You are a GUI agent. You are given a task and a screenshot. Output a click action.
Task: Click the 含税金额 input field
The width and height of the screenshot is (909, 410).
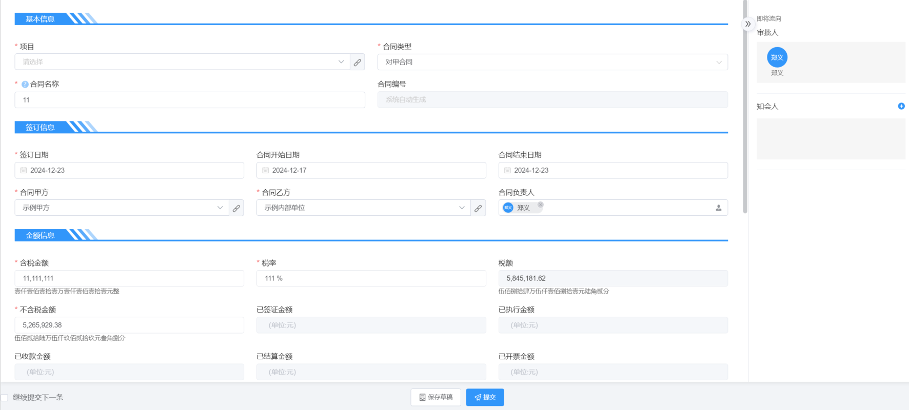tap(129, 278)
